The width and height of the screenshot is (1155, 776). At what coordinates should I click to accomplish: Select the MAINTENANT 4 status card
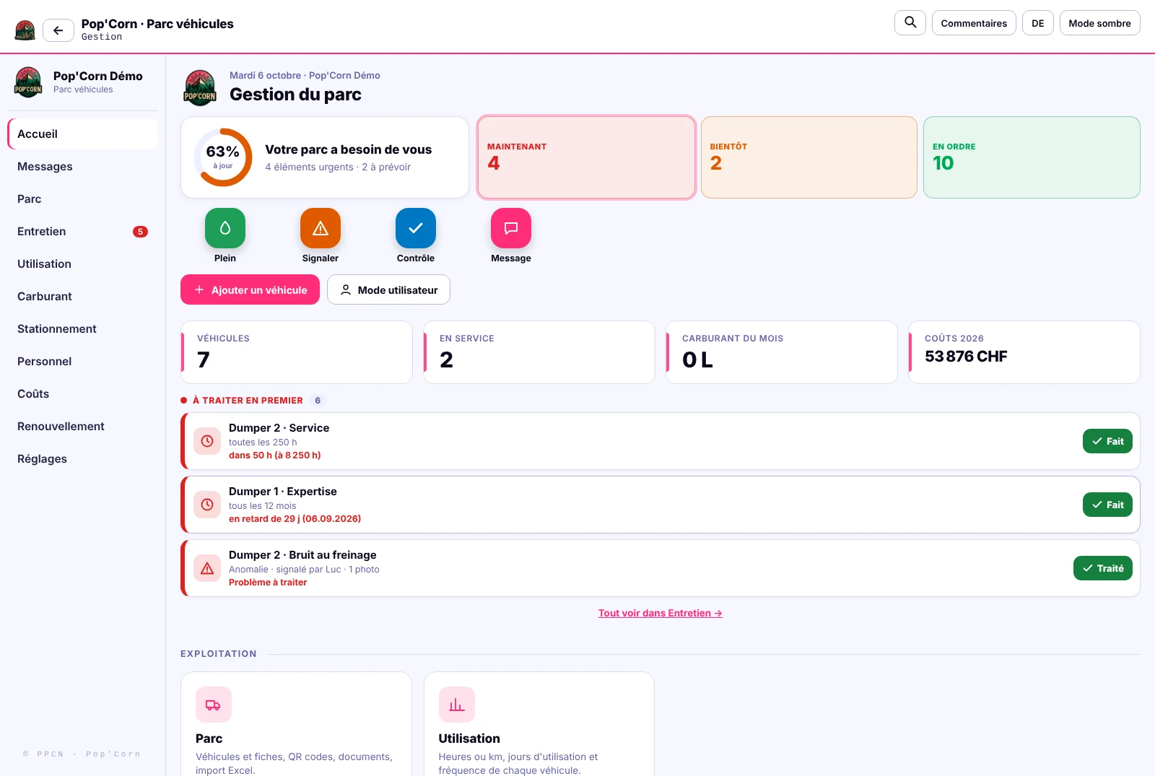586,157
